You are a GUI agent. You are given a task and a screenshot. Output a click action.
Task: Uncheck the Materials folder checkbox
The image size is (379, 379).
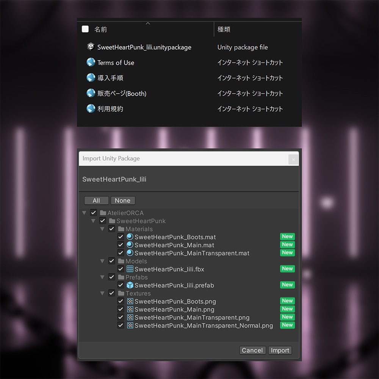pos(111,229)
